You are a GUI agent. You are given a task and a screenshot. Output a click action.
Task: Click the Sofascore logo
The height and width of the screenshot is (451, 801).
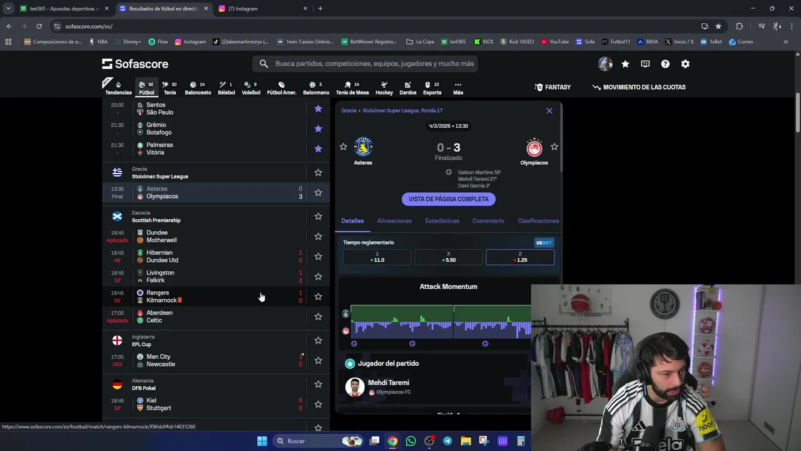pos(135,64)
